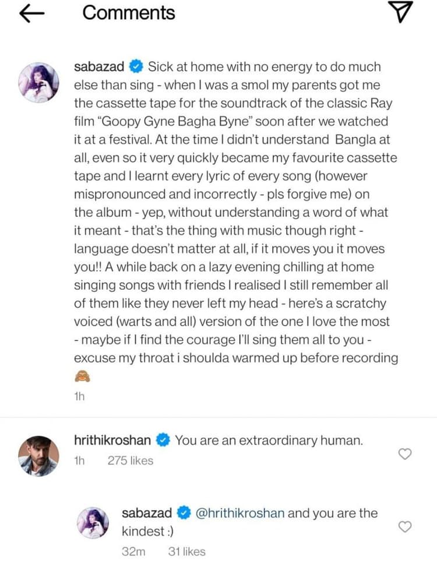Tap the verified badge next to hrithikroshan
Viewport: 437px width, 566px height.
[x=163, y=441]
